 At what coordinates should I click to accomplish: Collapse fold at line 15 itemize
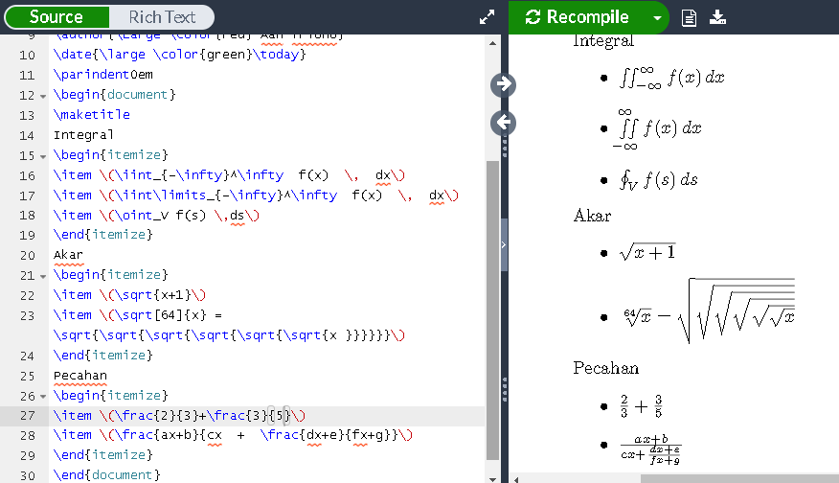point(43,157)
